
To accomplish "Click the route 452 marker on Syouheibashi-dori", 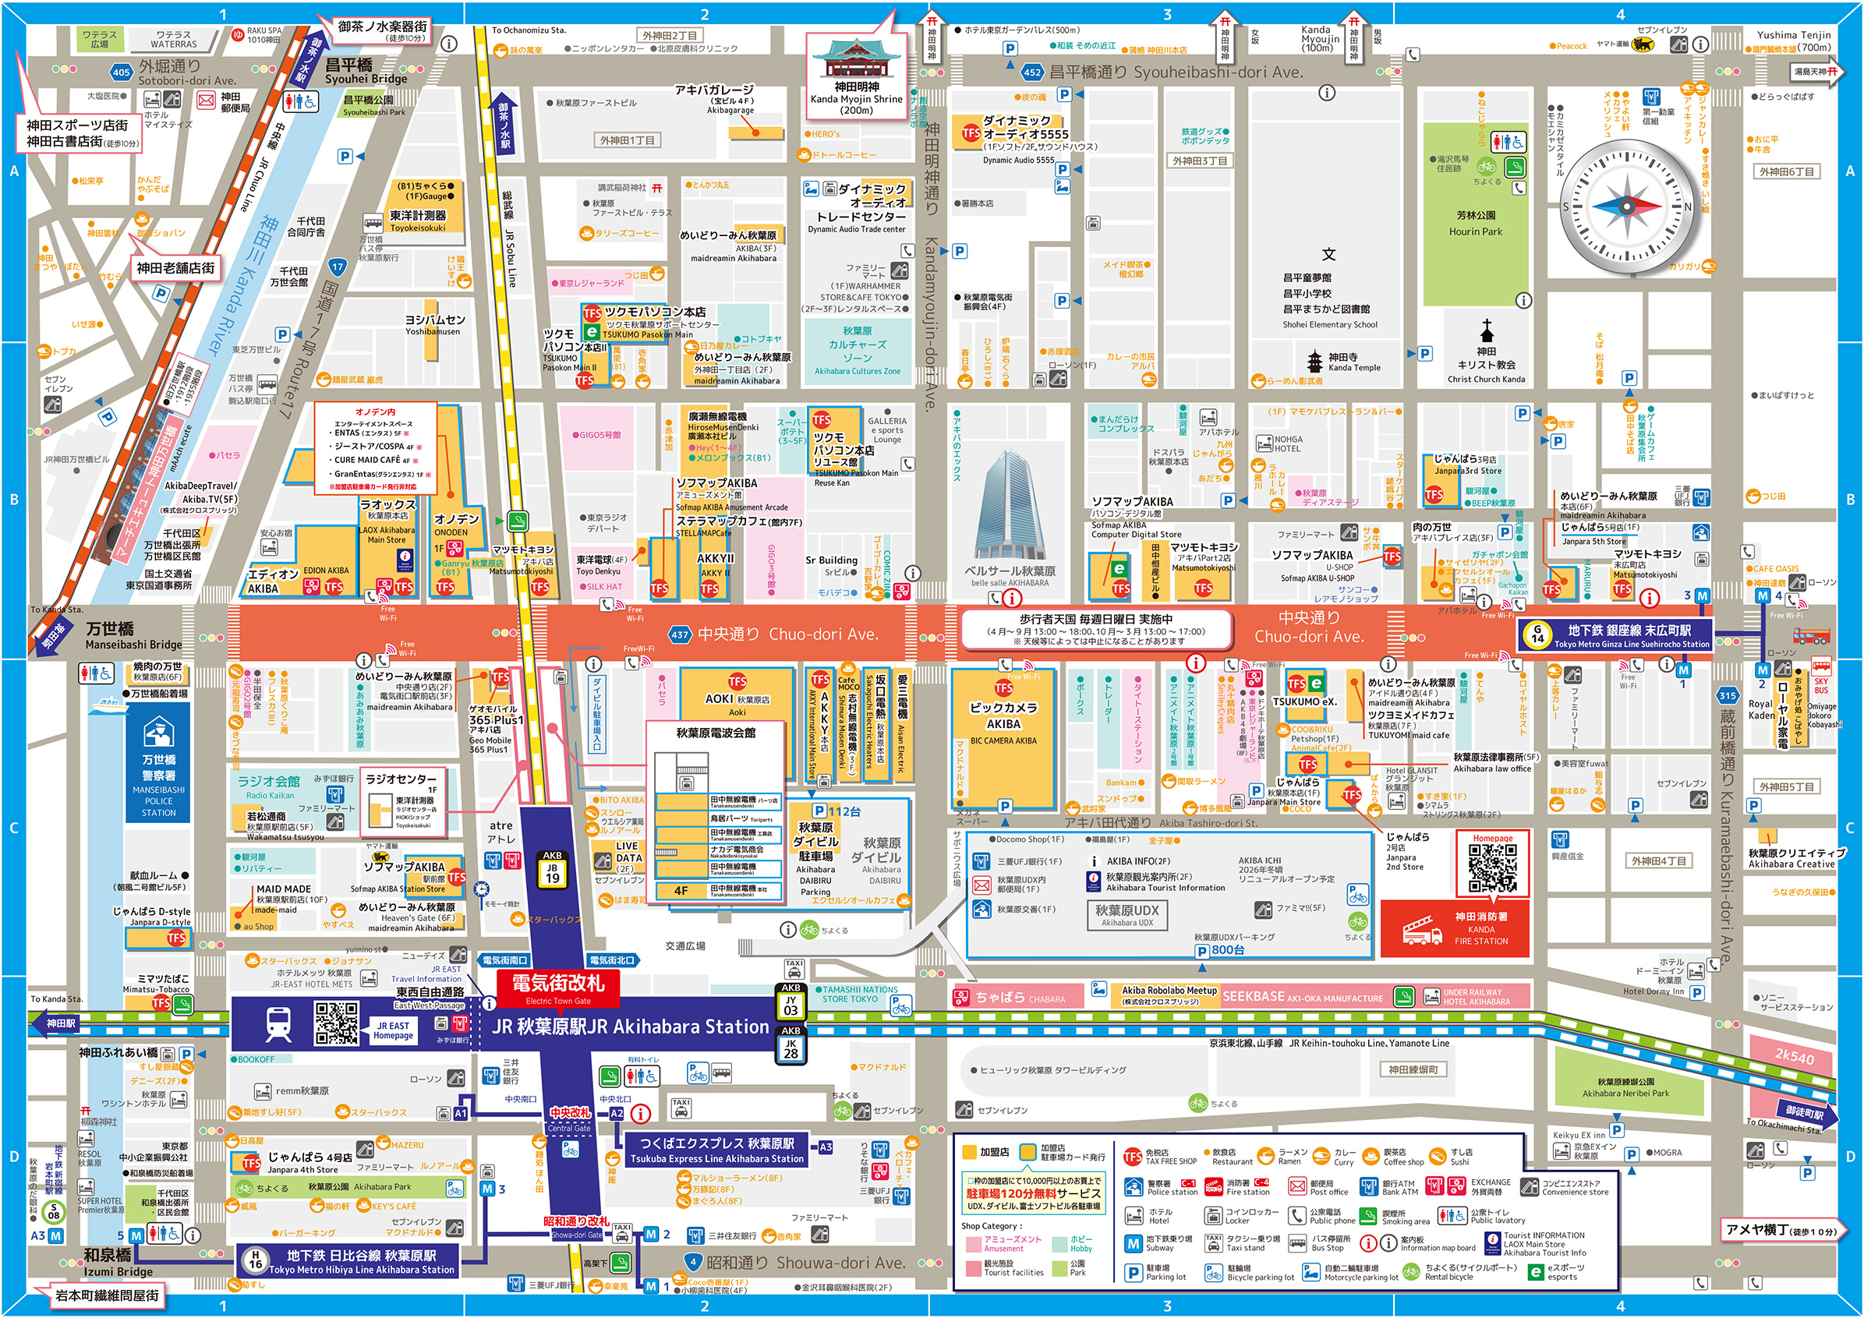I will click(1031, 72).
